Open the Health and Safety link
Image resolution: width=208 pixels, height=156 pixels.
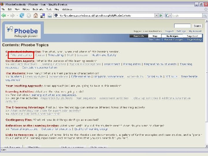[x=104, y=55]
